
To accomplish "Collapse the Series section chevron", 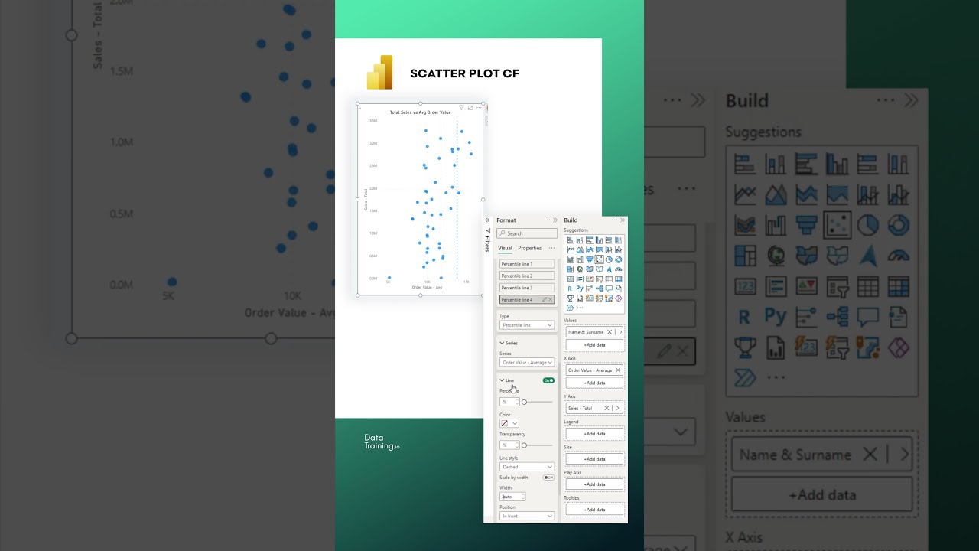I will click(502, 343).
